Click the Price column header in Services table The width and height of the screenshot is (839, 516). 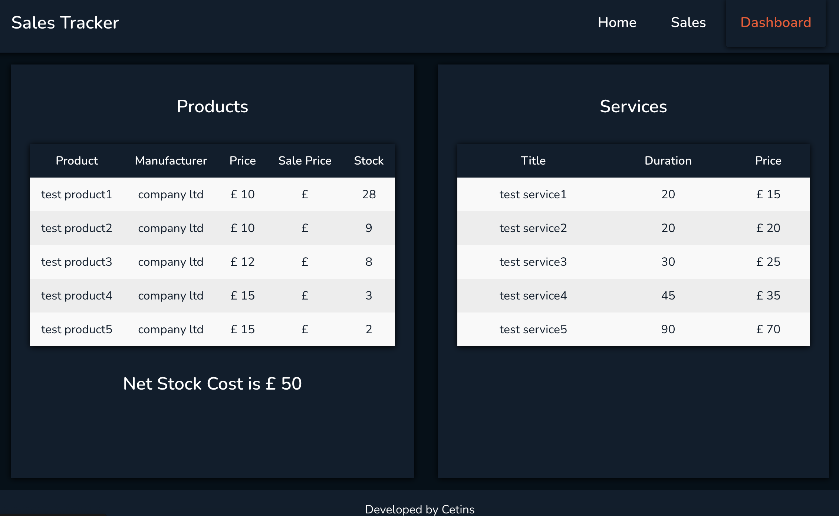767,161
